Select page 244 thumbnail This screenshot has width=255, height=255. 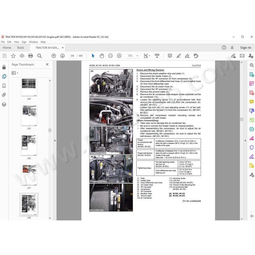pos(29,87)
